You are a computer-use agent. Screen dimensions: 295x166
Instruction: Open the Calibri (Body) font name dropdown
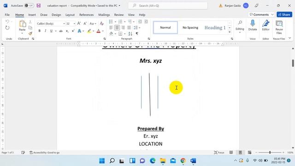click(x=64, y=24)
